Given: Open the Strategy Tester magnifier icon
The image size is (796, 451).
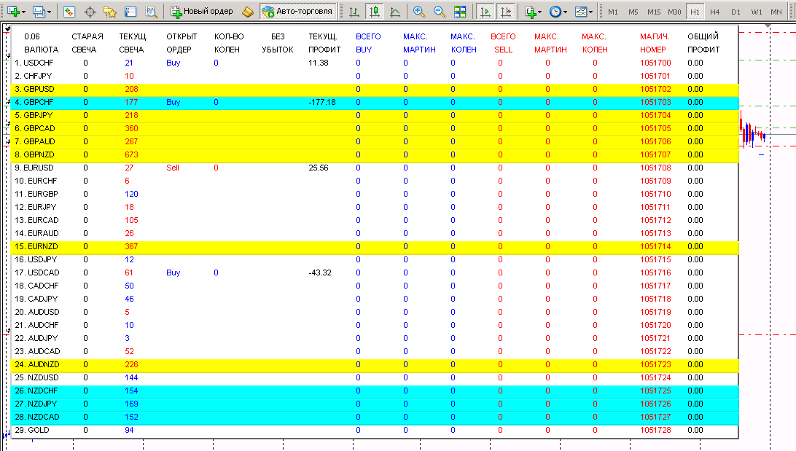Looking at the screenshot, I should tap(151, 12).
